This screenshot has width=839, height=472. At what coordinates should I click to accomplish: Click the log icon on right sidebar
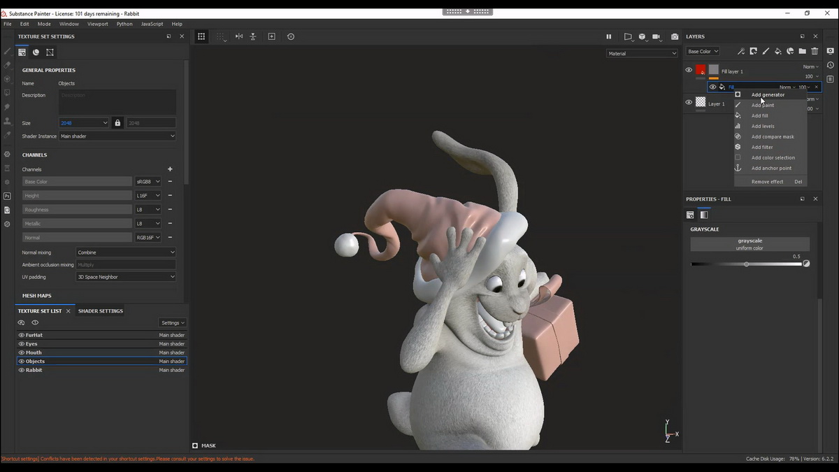tap(831, 78)
